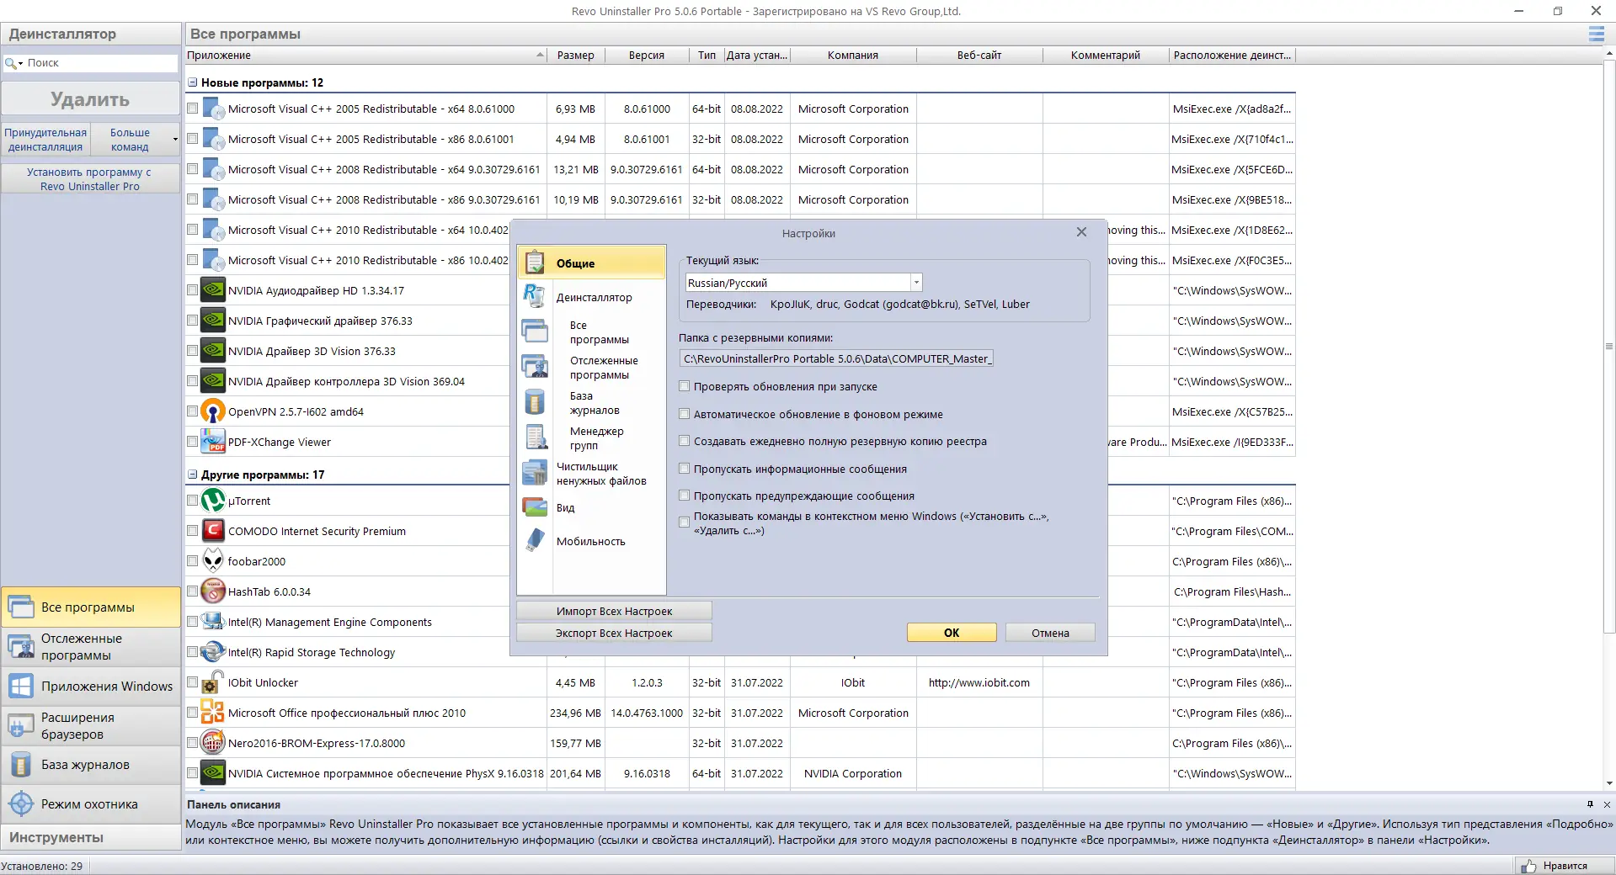The height and width of the screenshot is (875, 1616).
Task: Check the box for IObit Unlocker row
Action: coord(193,682)
